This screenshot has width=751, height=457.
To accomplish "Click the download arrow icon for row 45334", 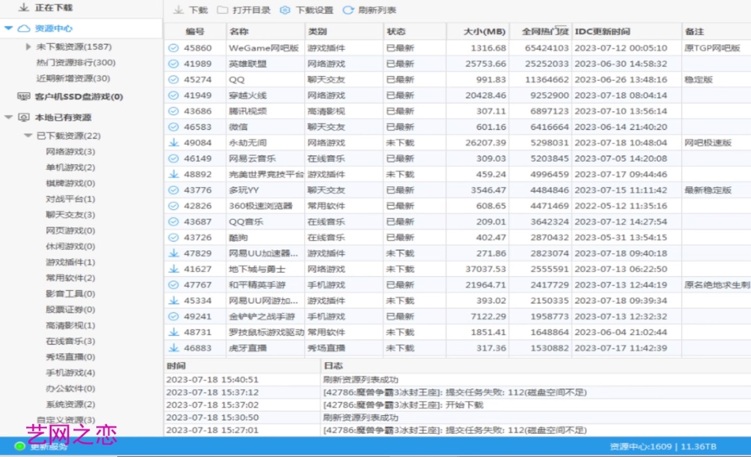I will click(174, 300).
